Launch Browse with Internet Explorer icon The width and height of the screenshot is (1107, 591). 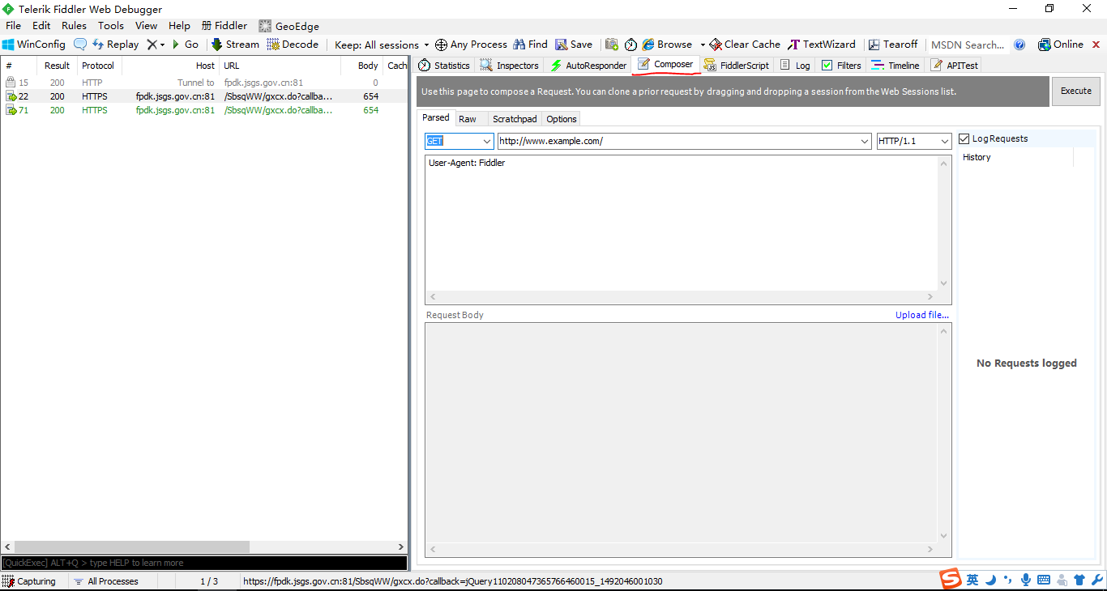point(667,45)
